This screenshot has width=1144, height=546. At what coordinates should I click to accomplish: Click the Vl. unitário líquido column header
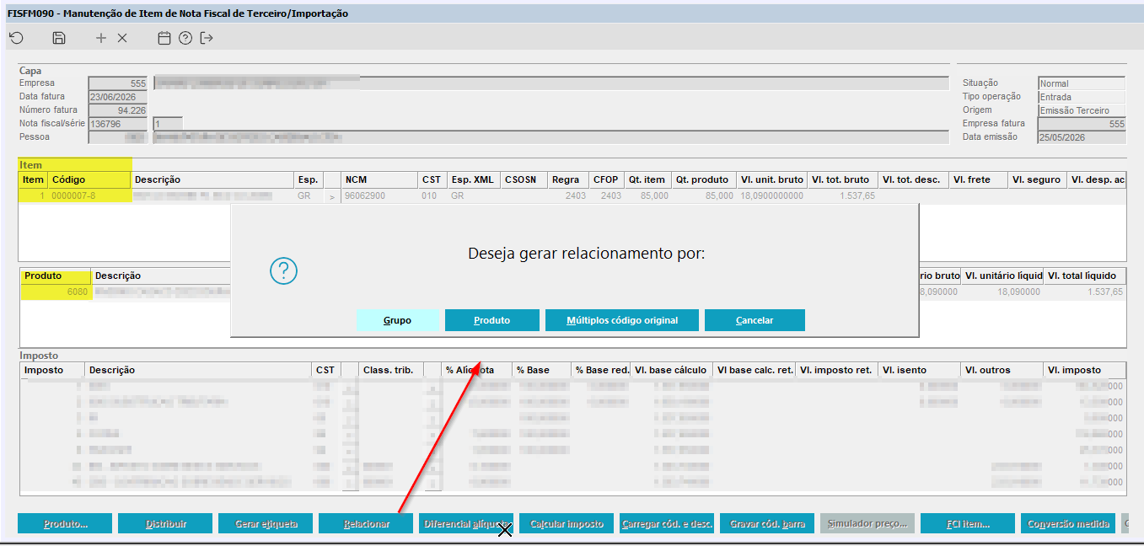[1002, 276]
